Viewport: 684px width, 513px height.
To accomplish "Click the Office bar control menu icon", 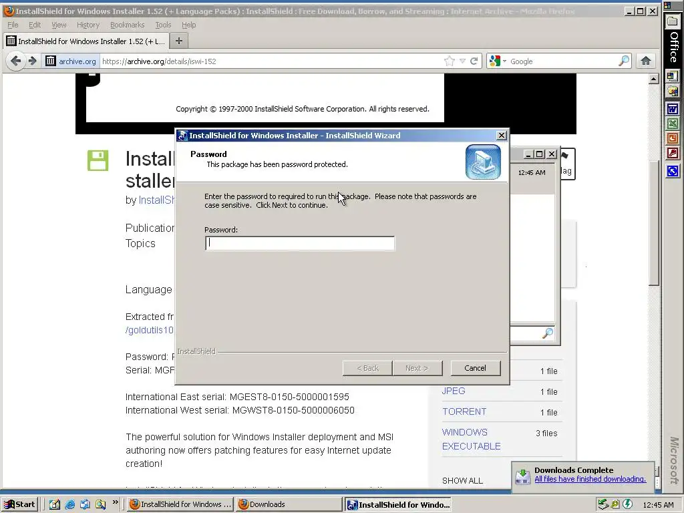I will click(x=667, y=5).
